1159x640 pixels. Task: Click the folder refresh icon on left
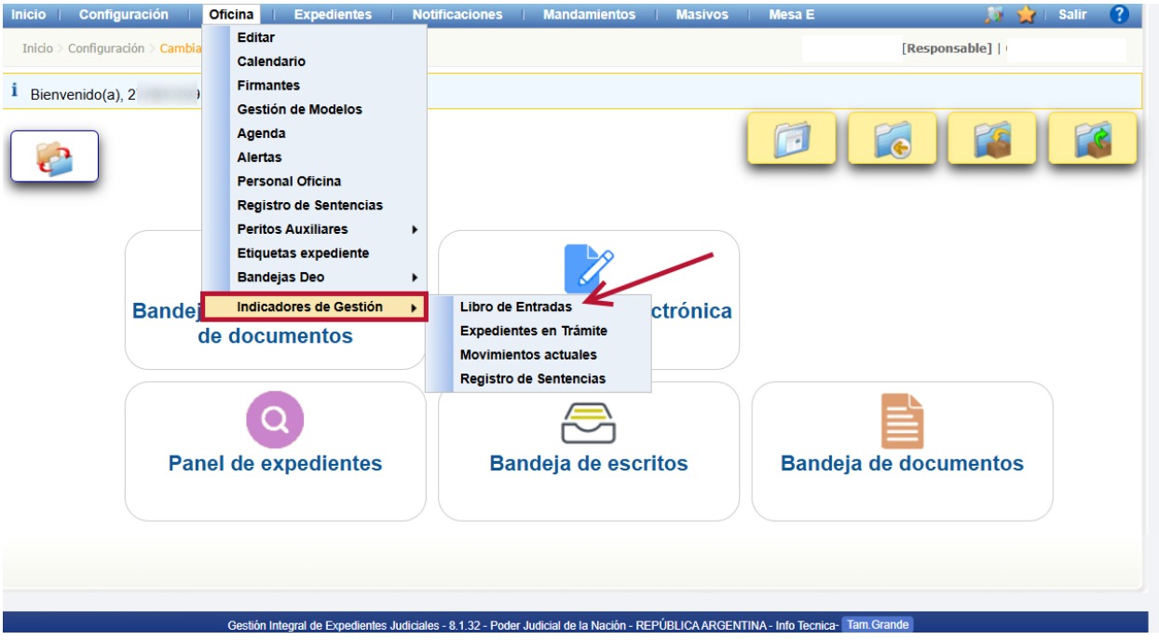tap(54, 157)
